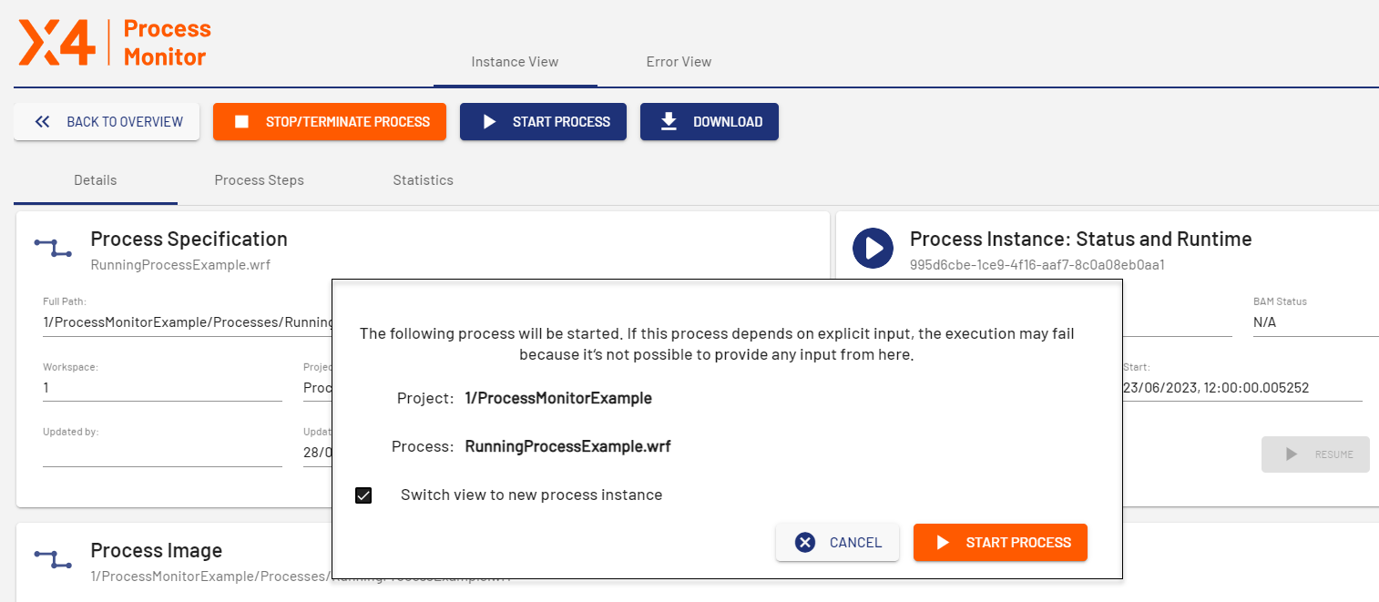
Task: Click the Workspace field
Action: click(162, 388)
